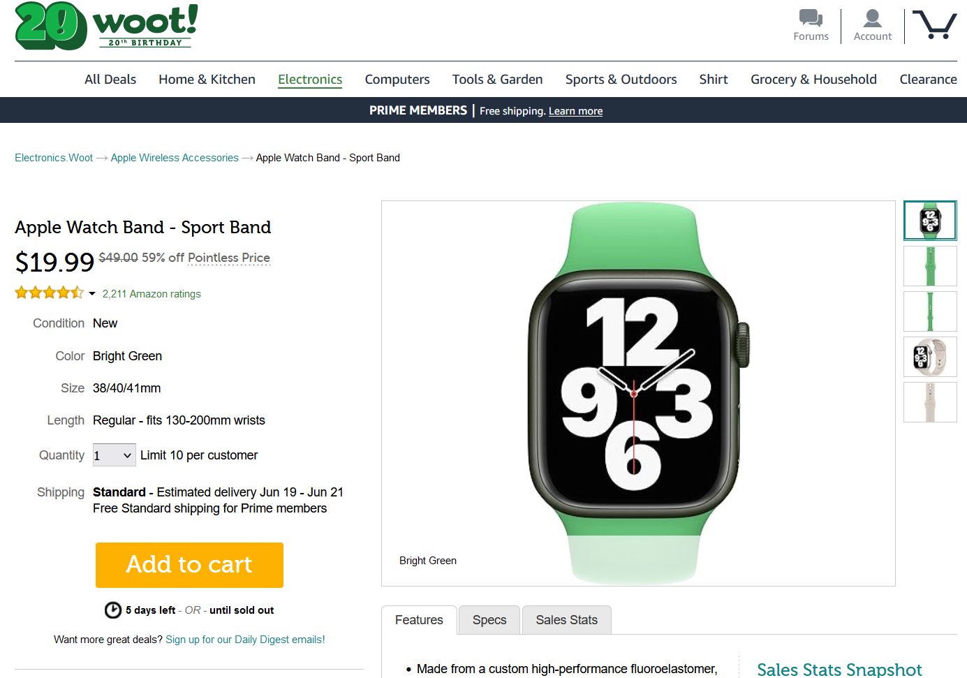Open the Quantity dropdown

[x=115, y=455]
